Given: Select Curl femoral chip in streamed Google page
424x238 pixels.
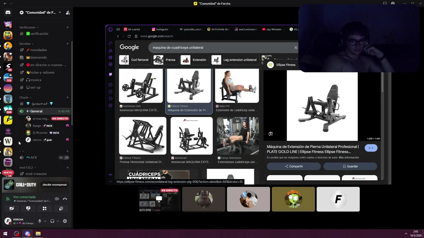Looking at the screenshot, I should click(134, 60).
